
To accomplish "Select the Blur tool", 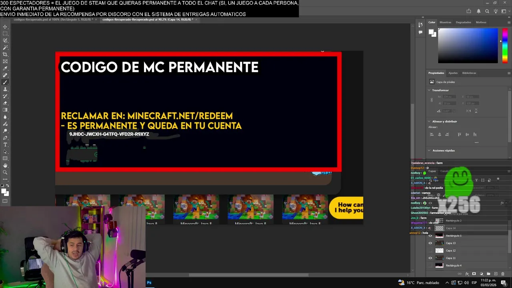I will coord(5,117).
